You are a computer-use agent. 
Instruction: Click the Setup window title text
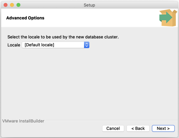[x=89, y=5]
